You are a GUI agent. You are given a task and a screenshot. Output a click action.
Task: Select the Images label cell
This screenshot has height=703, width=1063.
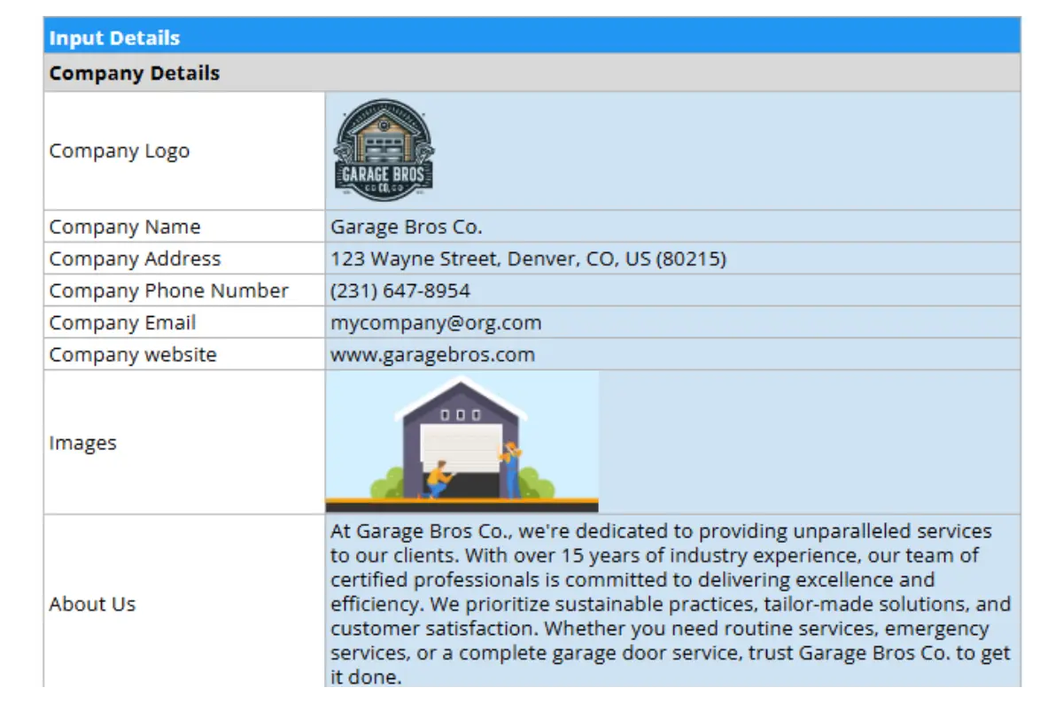click(82, 443)
